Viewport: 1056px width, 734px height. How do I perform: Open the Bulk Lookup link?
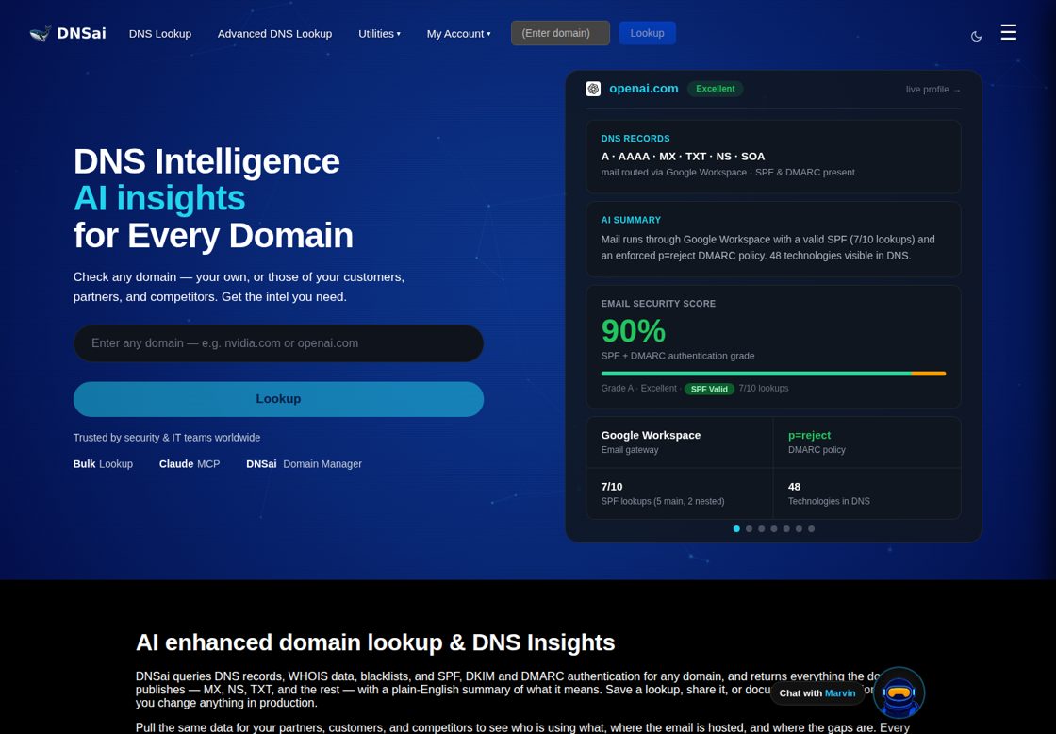point(103,464)
